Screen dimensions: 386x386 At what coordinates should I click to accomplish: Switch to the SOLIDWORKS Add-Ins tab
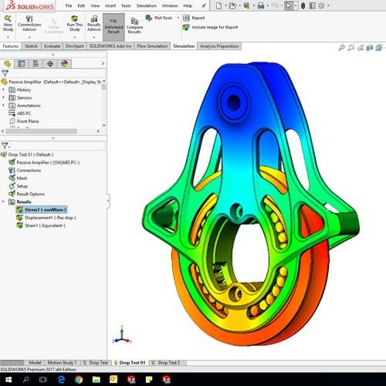coord(110,46)
